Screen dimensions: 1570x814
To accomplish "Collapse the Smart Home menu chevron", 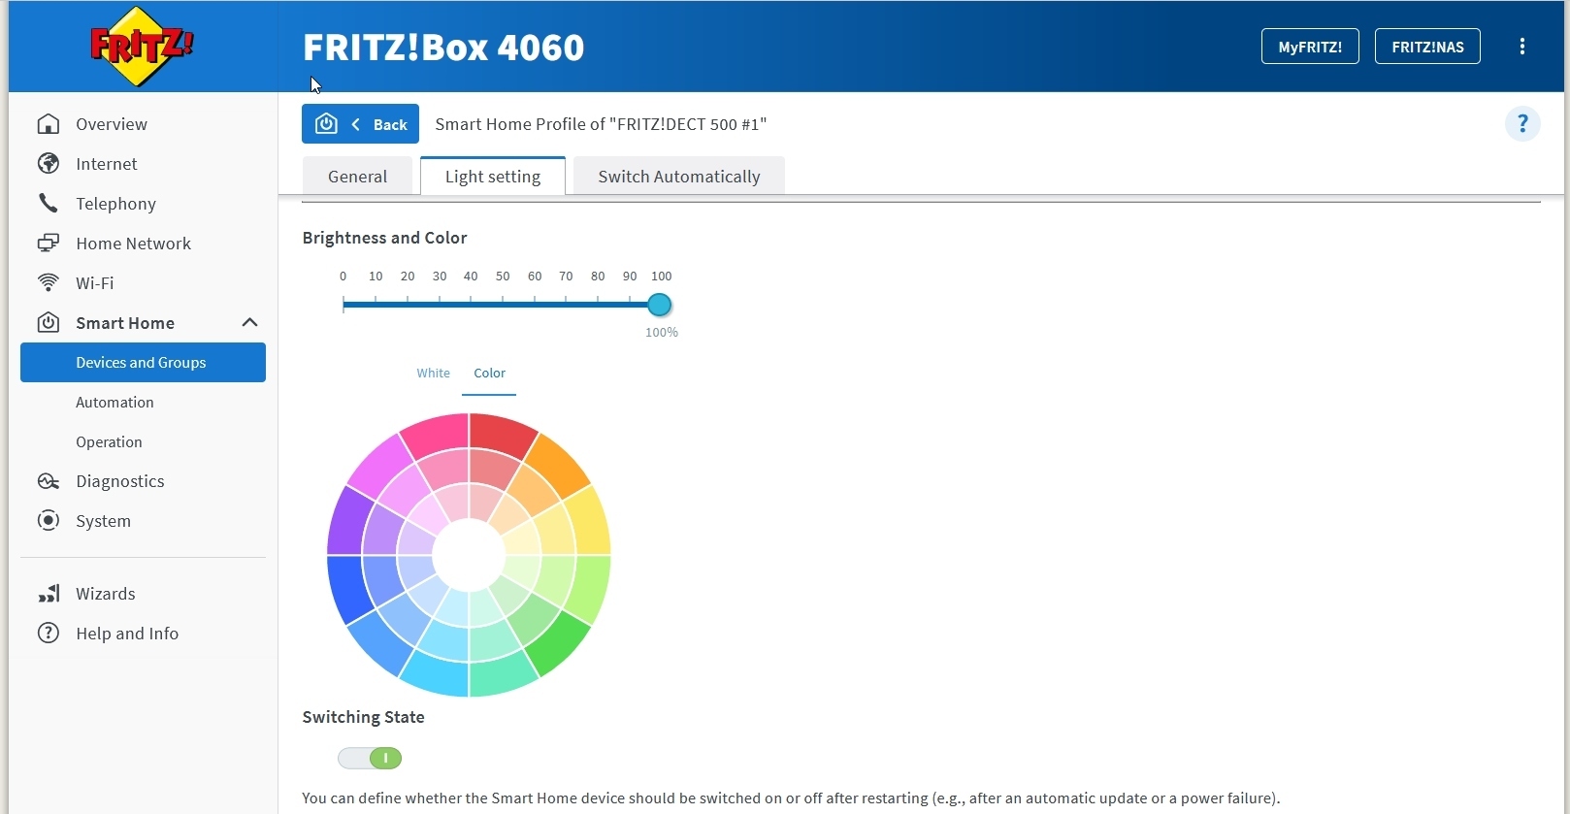I will point(249,322).
